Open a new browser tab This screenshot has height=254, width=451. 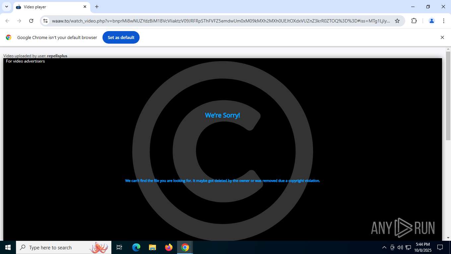pyautogui.click(x=97, y=7)
